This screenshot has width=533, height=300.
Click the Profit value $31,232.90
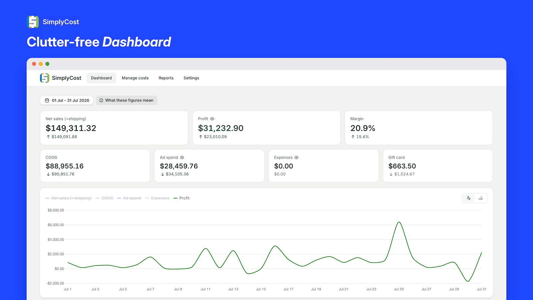click(221, 128)
